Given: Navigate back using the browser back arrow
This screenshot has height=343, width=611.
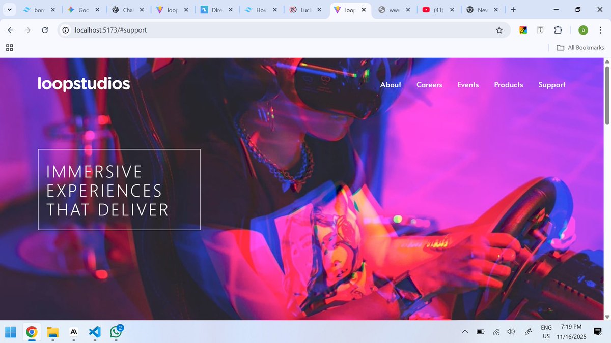Looking at the screenshot, I should tap(10, 30).
